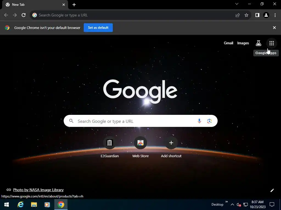
Task: Open the Windows Start menu
Action: (7, 205)
